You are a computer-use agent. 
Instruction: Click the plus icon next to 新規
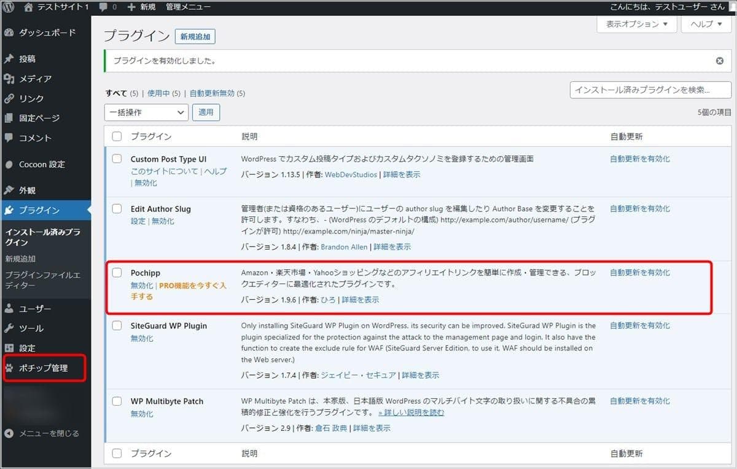click(131, 7)
